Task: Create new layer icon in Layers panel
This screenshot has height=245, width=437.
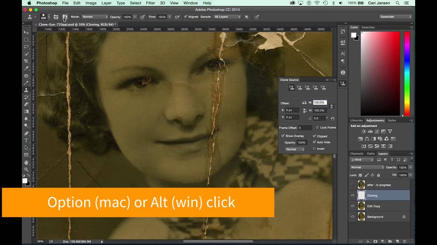Action: click(x=397, y=241)
